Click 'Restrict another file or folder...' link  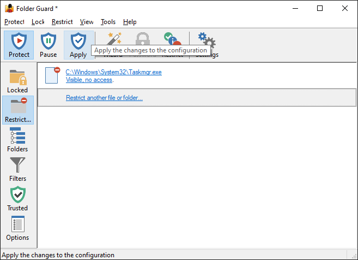click(x=104, y=98)
